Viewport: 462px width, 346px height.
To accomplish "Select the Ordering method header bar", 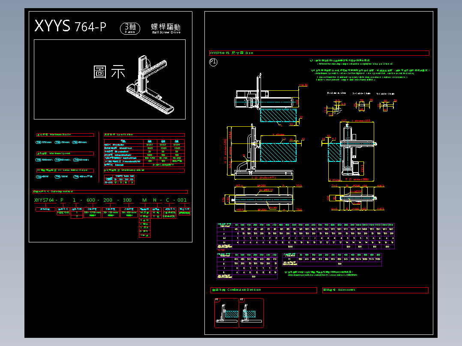I will coord(110,192).
